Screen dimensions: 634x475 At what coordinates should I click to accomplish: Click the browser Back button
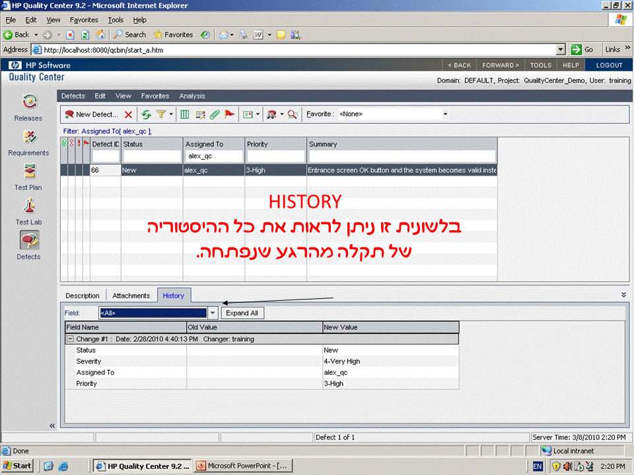[x=17, y=35]
